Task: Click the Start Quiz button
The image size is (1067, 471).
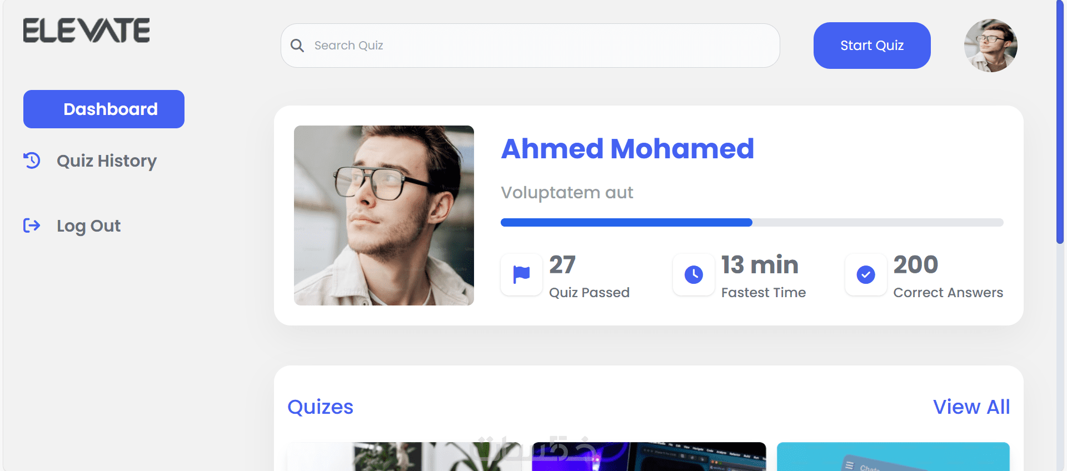Action: (x=872, y=46)
